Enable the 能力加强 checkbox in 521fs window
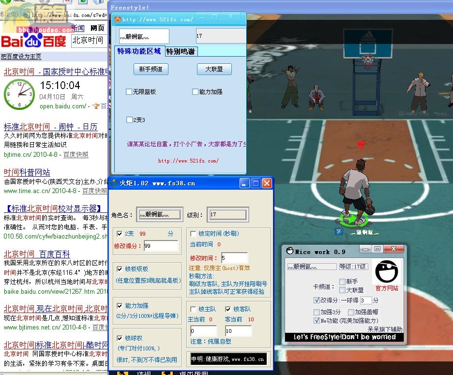 (x=195, y=91)
